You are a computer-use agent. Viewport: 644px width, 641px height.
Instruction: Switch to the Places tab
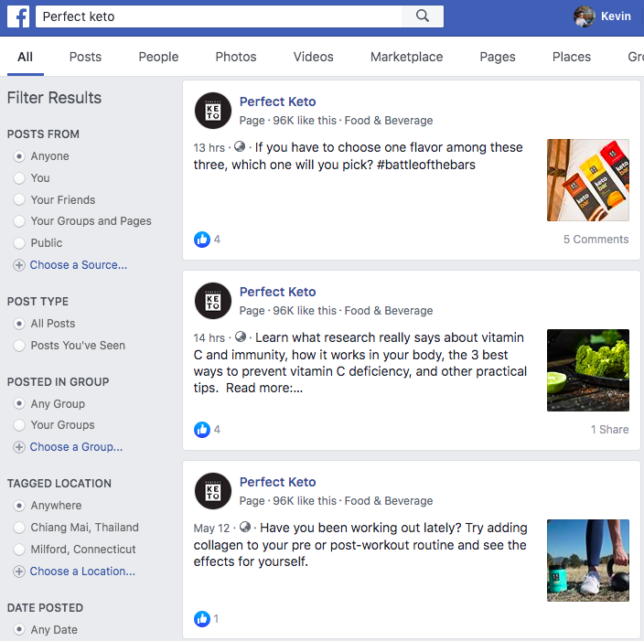(572, 57)
